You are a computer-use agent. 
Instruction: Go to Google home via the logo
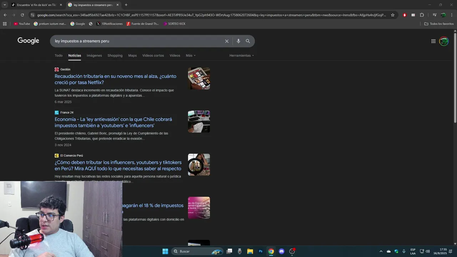tap(28, 41)
